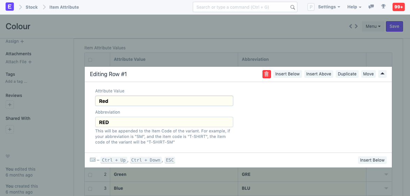410x196 pixels.
Task: Go to previous document arrow
Action: pyautogui.click(x=351, y=26)
